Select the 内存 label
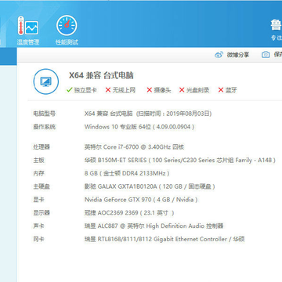Viewport: 282px width, 282px height. (x=38, y=173)
